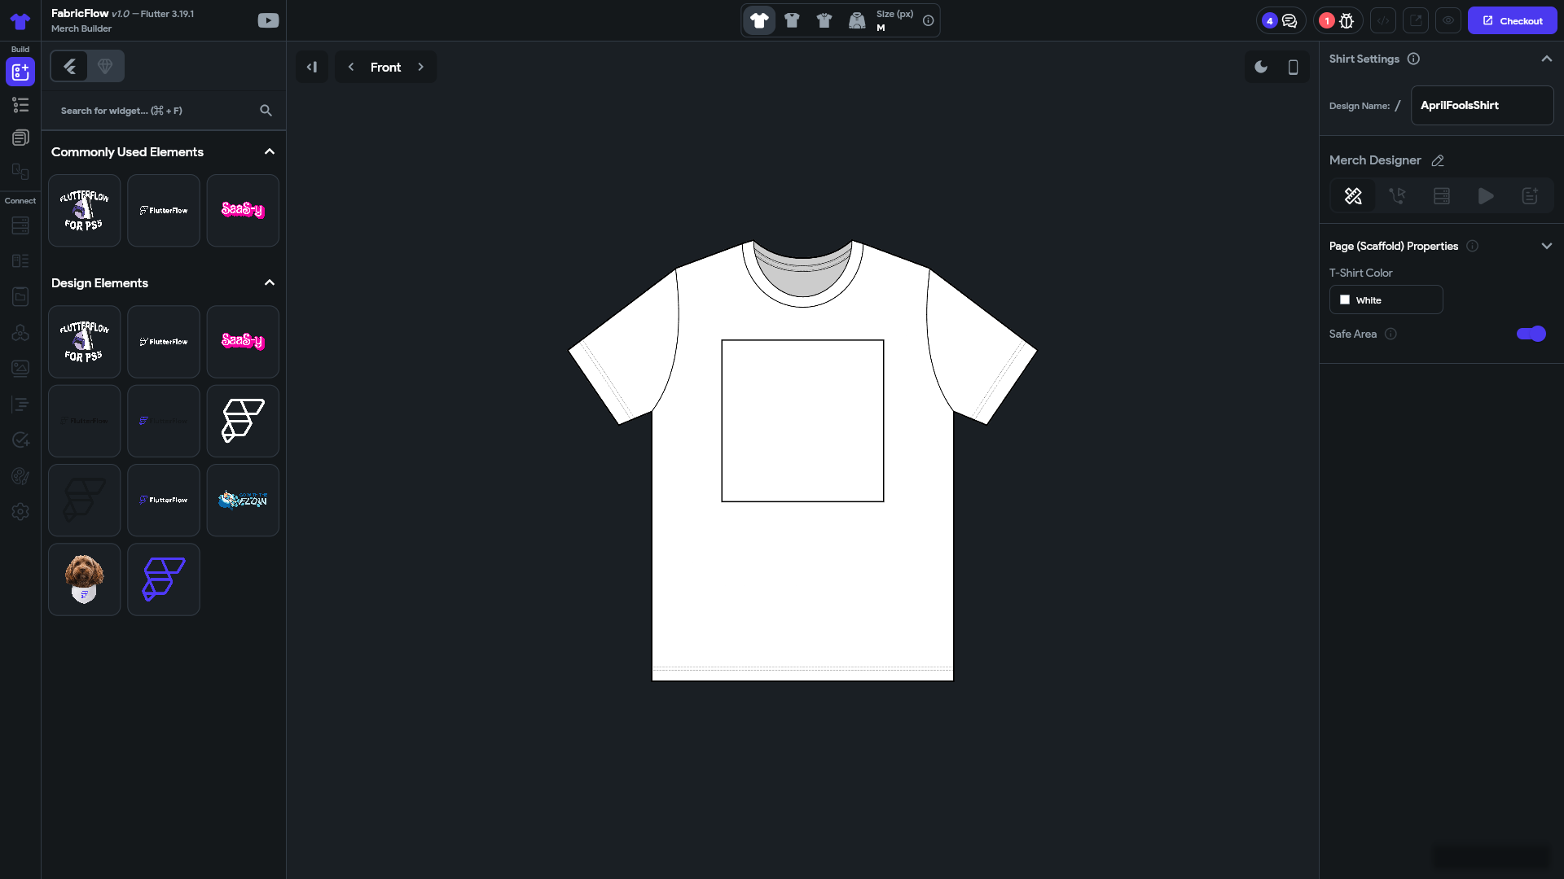Select the premium diamond tab icon
This screenshot has height=879, width=1564.
pos(105,66)
